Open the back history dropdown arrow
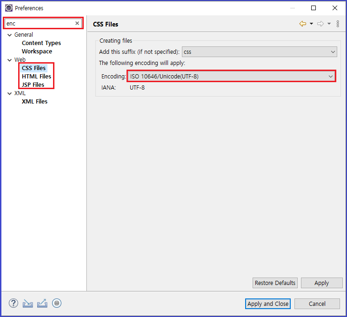The height and width of the screenshot is (317, 347). [311, 24]
